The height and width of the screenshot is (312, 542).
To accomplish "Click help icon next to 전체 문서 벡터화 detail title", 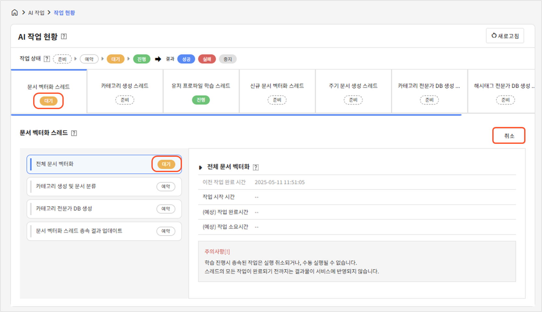I will pyautogui.click(x=256, y=167).
